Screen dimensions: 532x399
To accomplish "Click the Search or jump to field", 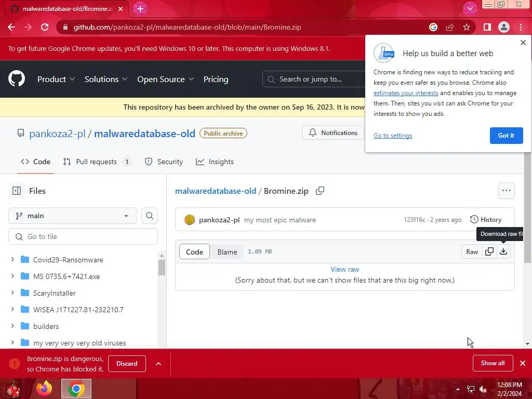I will [x=314, y=79].
